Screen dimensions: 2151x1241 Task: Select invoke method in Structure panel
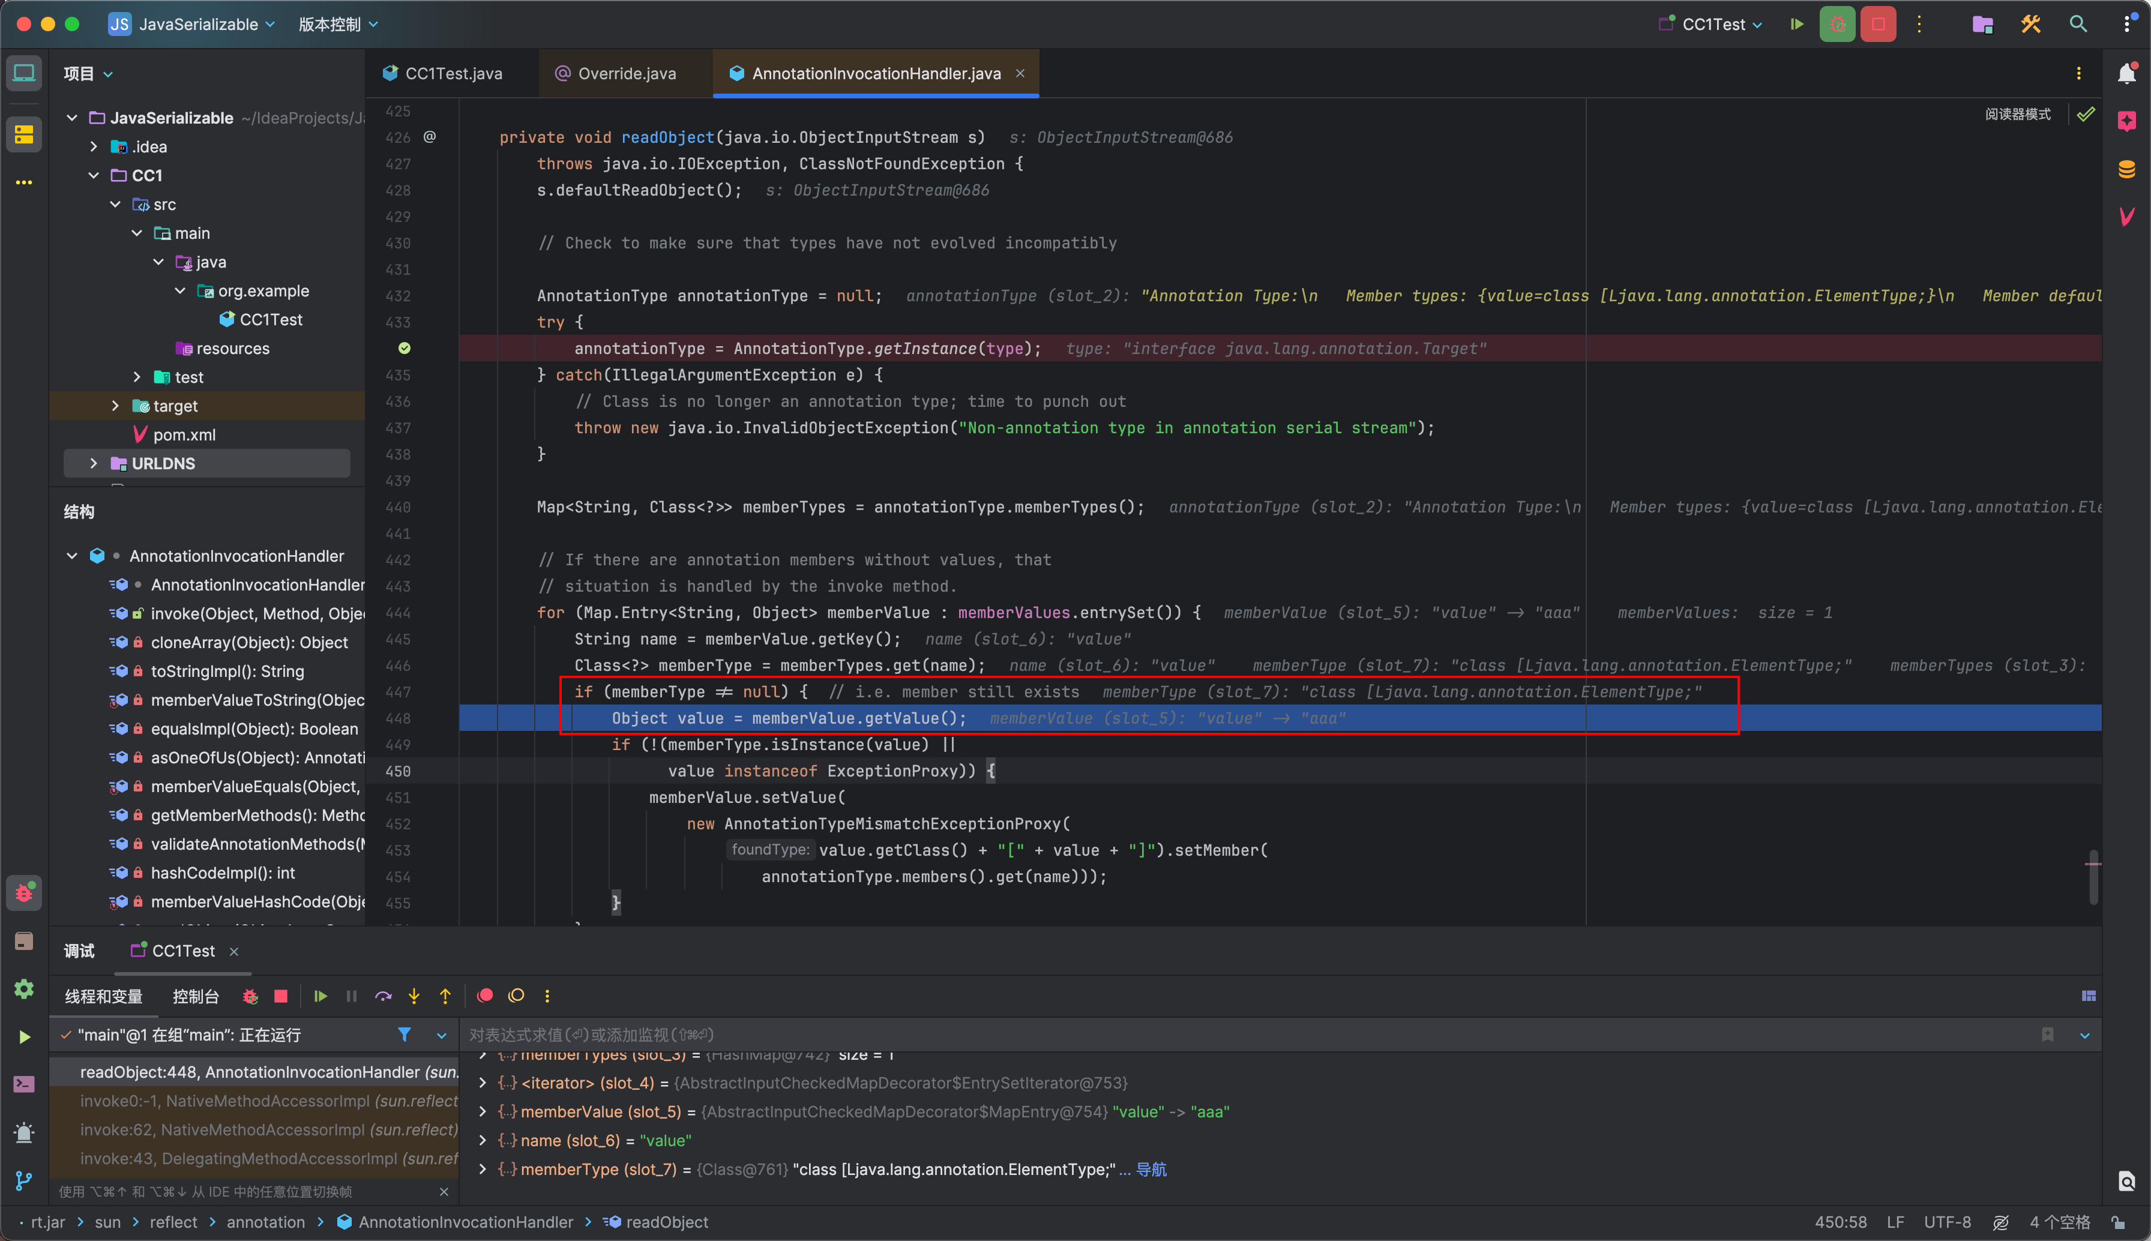click(257, 614)
